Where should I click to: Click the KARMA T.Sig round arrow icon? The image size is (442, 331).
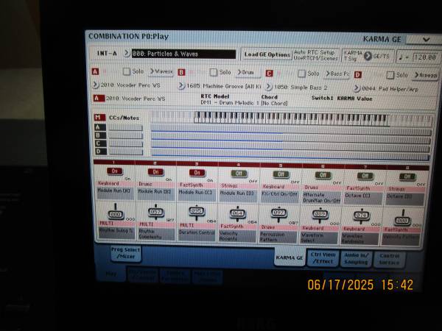[367, 56]
